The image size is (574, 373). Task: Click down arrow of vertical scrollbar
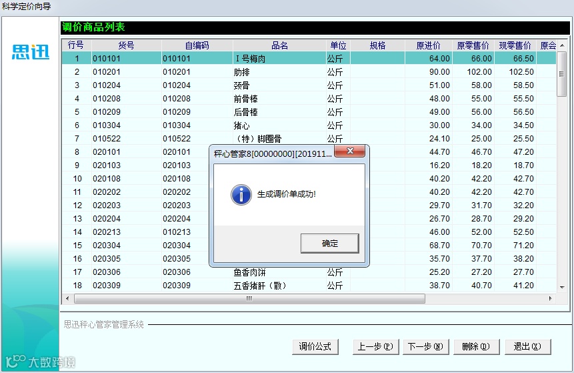click(x=562, y=288)
